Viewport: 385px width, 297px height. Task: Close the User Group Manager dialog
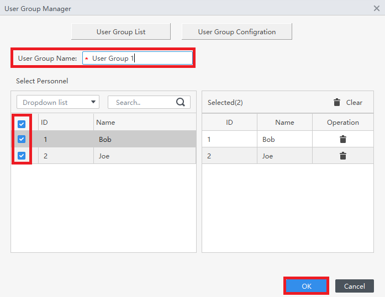376,9
